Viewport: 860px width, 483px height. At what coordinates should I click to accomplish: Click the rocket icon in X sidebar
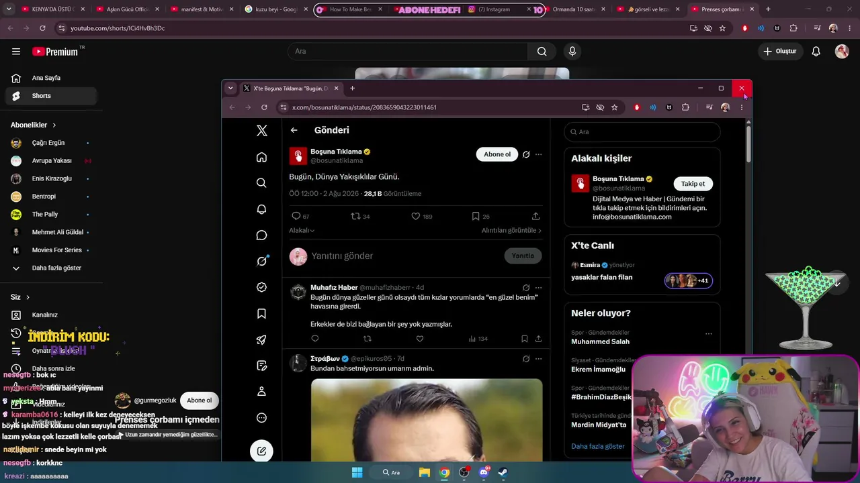pos(261,339)
